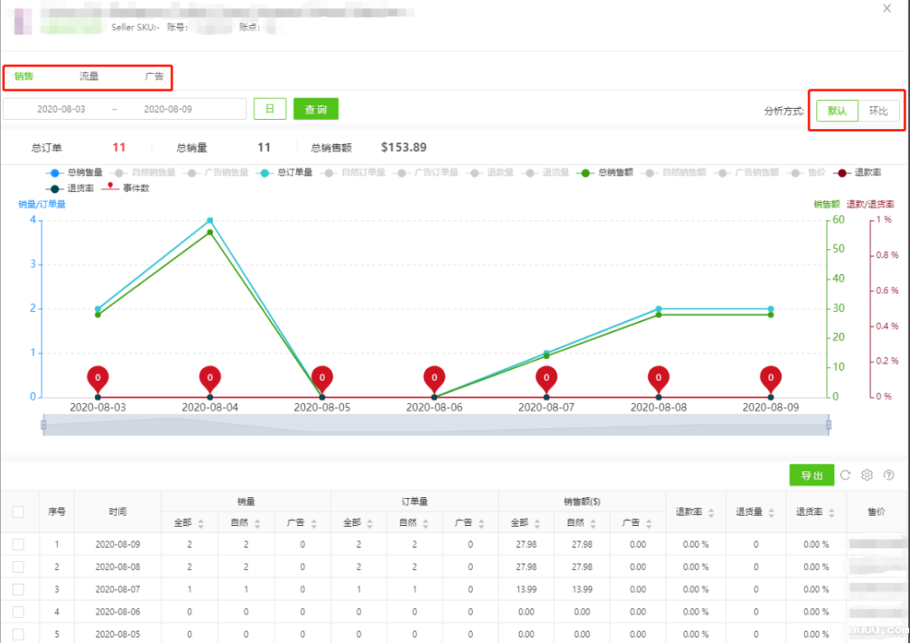Sort by 退货量 column arrows
910x643 pixels.
pos(771,512)
